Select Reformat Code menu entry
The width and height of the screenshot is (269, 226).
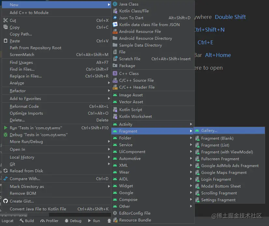(56, 106)
